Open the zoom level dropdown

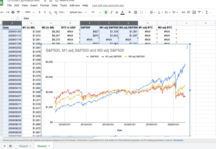tap(29, 12)
